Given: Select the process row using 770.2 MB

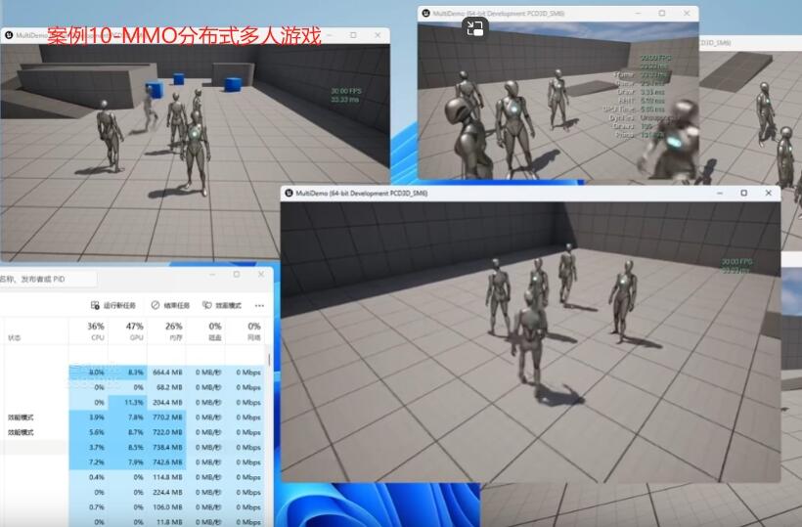Looking at the screenshot, I should click(132, 417).
